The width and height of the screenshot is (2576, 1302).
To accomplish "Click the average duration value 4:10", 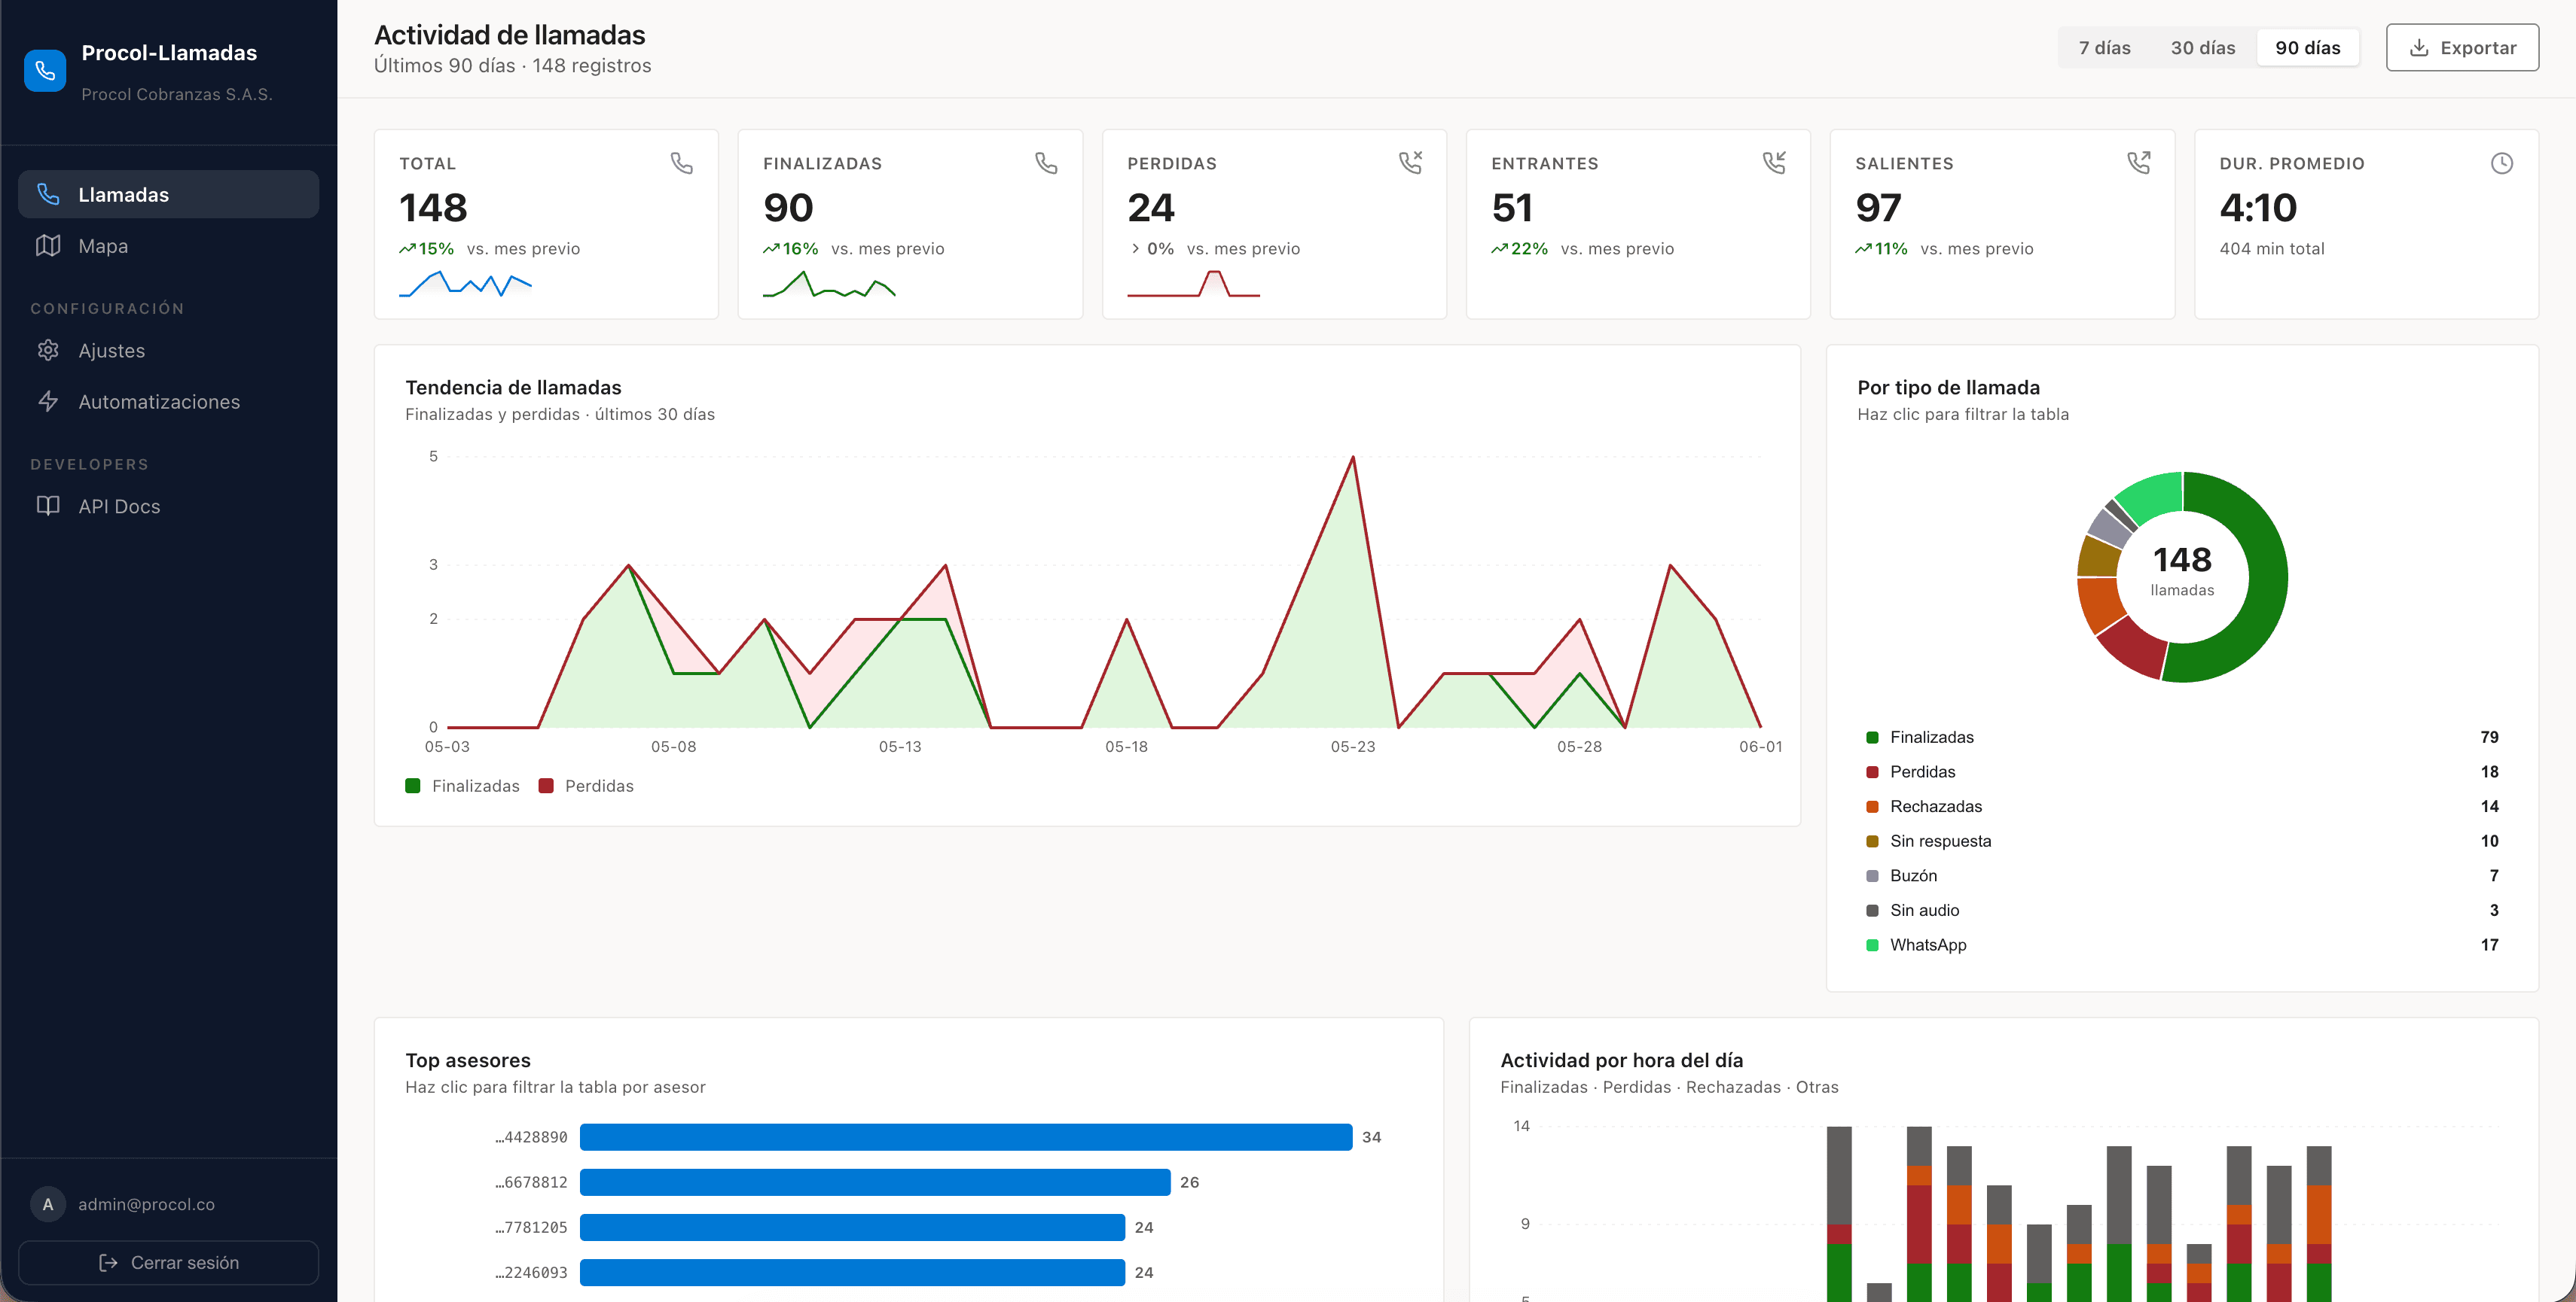I will [x=2258, y=208].
